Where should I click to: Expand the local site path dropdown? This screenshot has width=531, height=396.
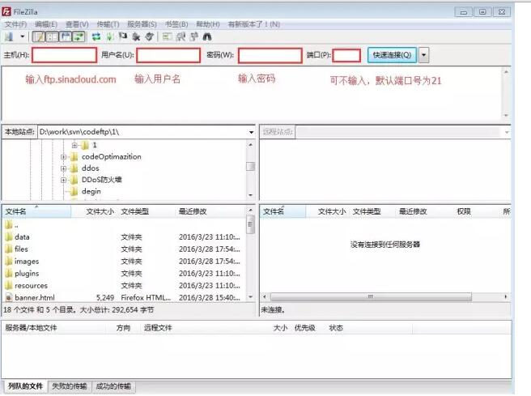pyautogui.click(x=249, y=131)
